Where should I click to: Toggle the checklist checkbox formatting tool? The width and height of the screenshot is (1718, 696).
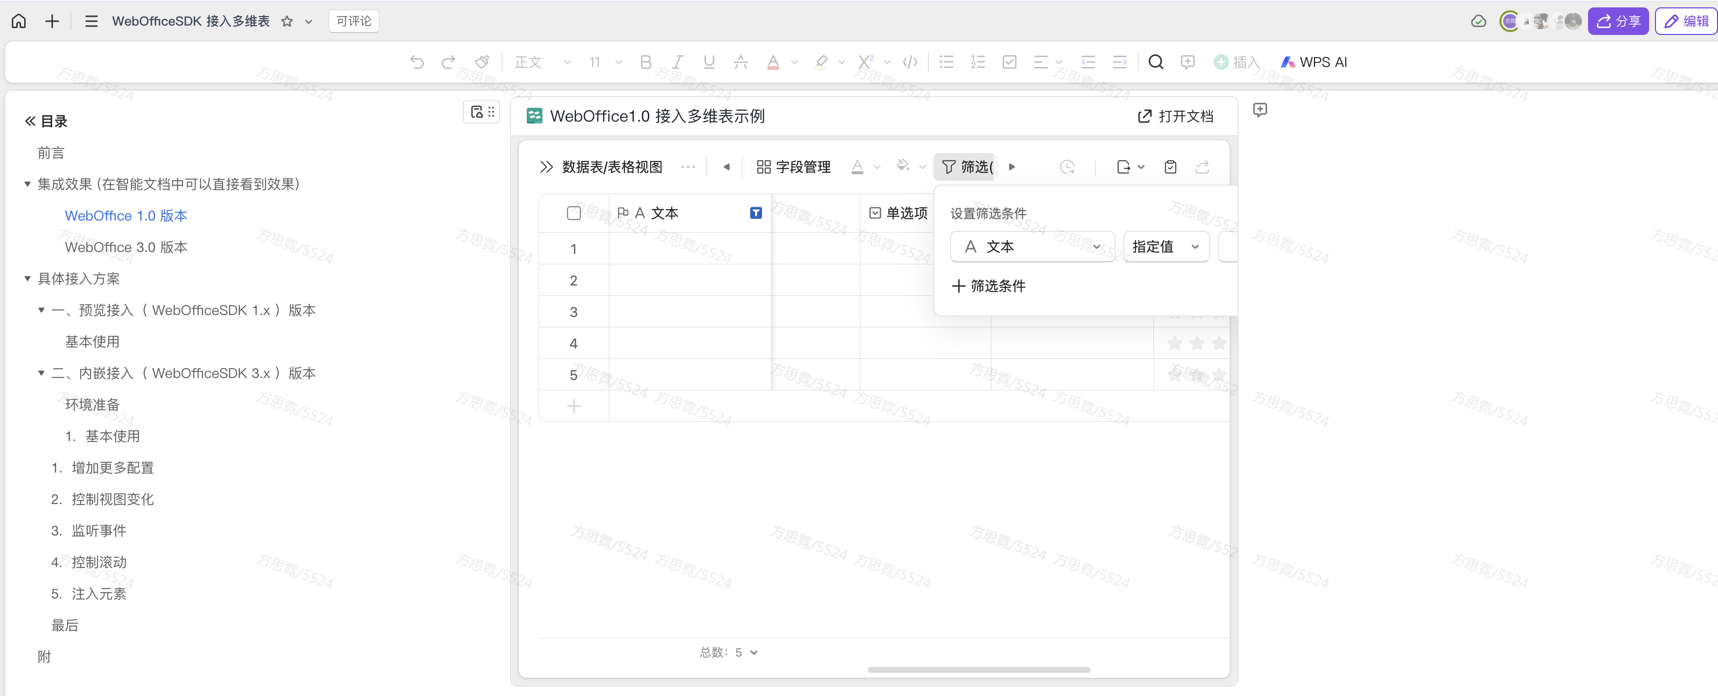tap(1009, 62)
